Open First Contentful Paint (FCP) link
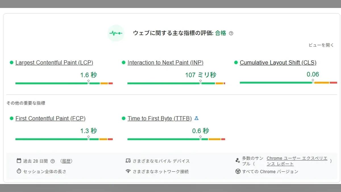 (x=50, y=118)
